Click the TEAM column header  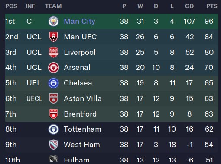53,6
